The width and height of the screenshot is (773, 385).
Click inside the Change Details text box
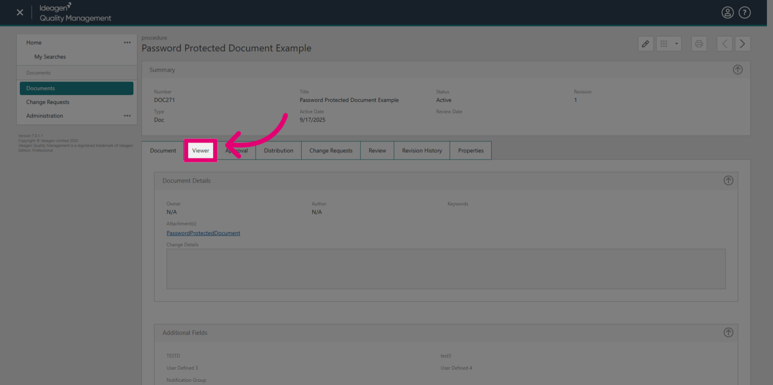(x=446, y=269)
